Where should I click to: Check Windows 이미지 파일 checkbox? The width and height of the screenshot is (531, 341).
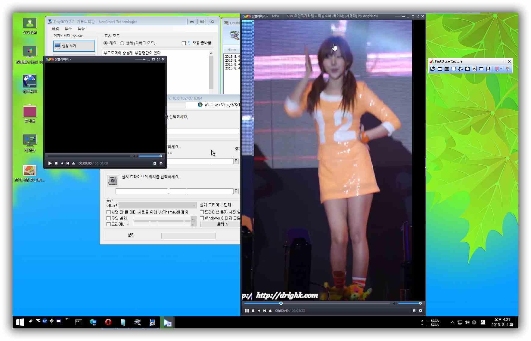(202, 218)
